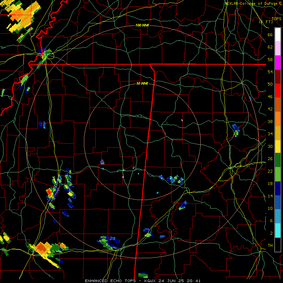The image size is (283, 283).
Task: Click the dark green legend swatch
Action: pos(278,160)
